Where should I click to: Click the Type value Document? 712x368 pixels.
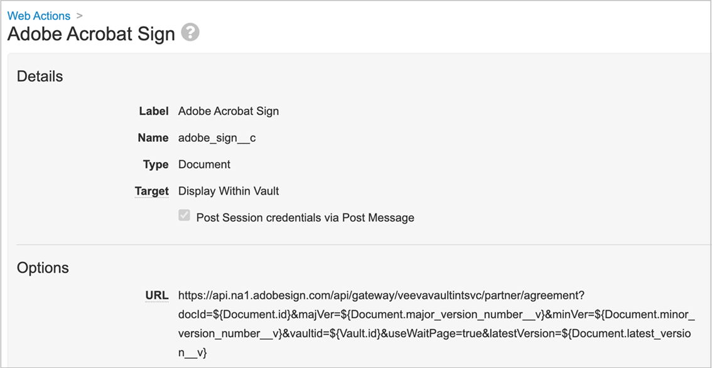pos(205,164)
